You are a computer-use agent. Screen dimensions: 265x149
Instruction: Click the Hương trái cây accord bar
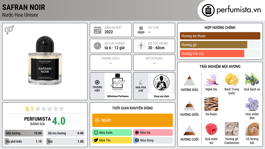click(x=220, y=54)
